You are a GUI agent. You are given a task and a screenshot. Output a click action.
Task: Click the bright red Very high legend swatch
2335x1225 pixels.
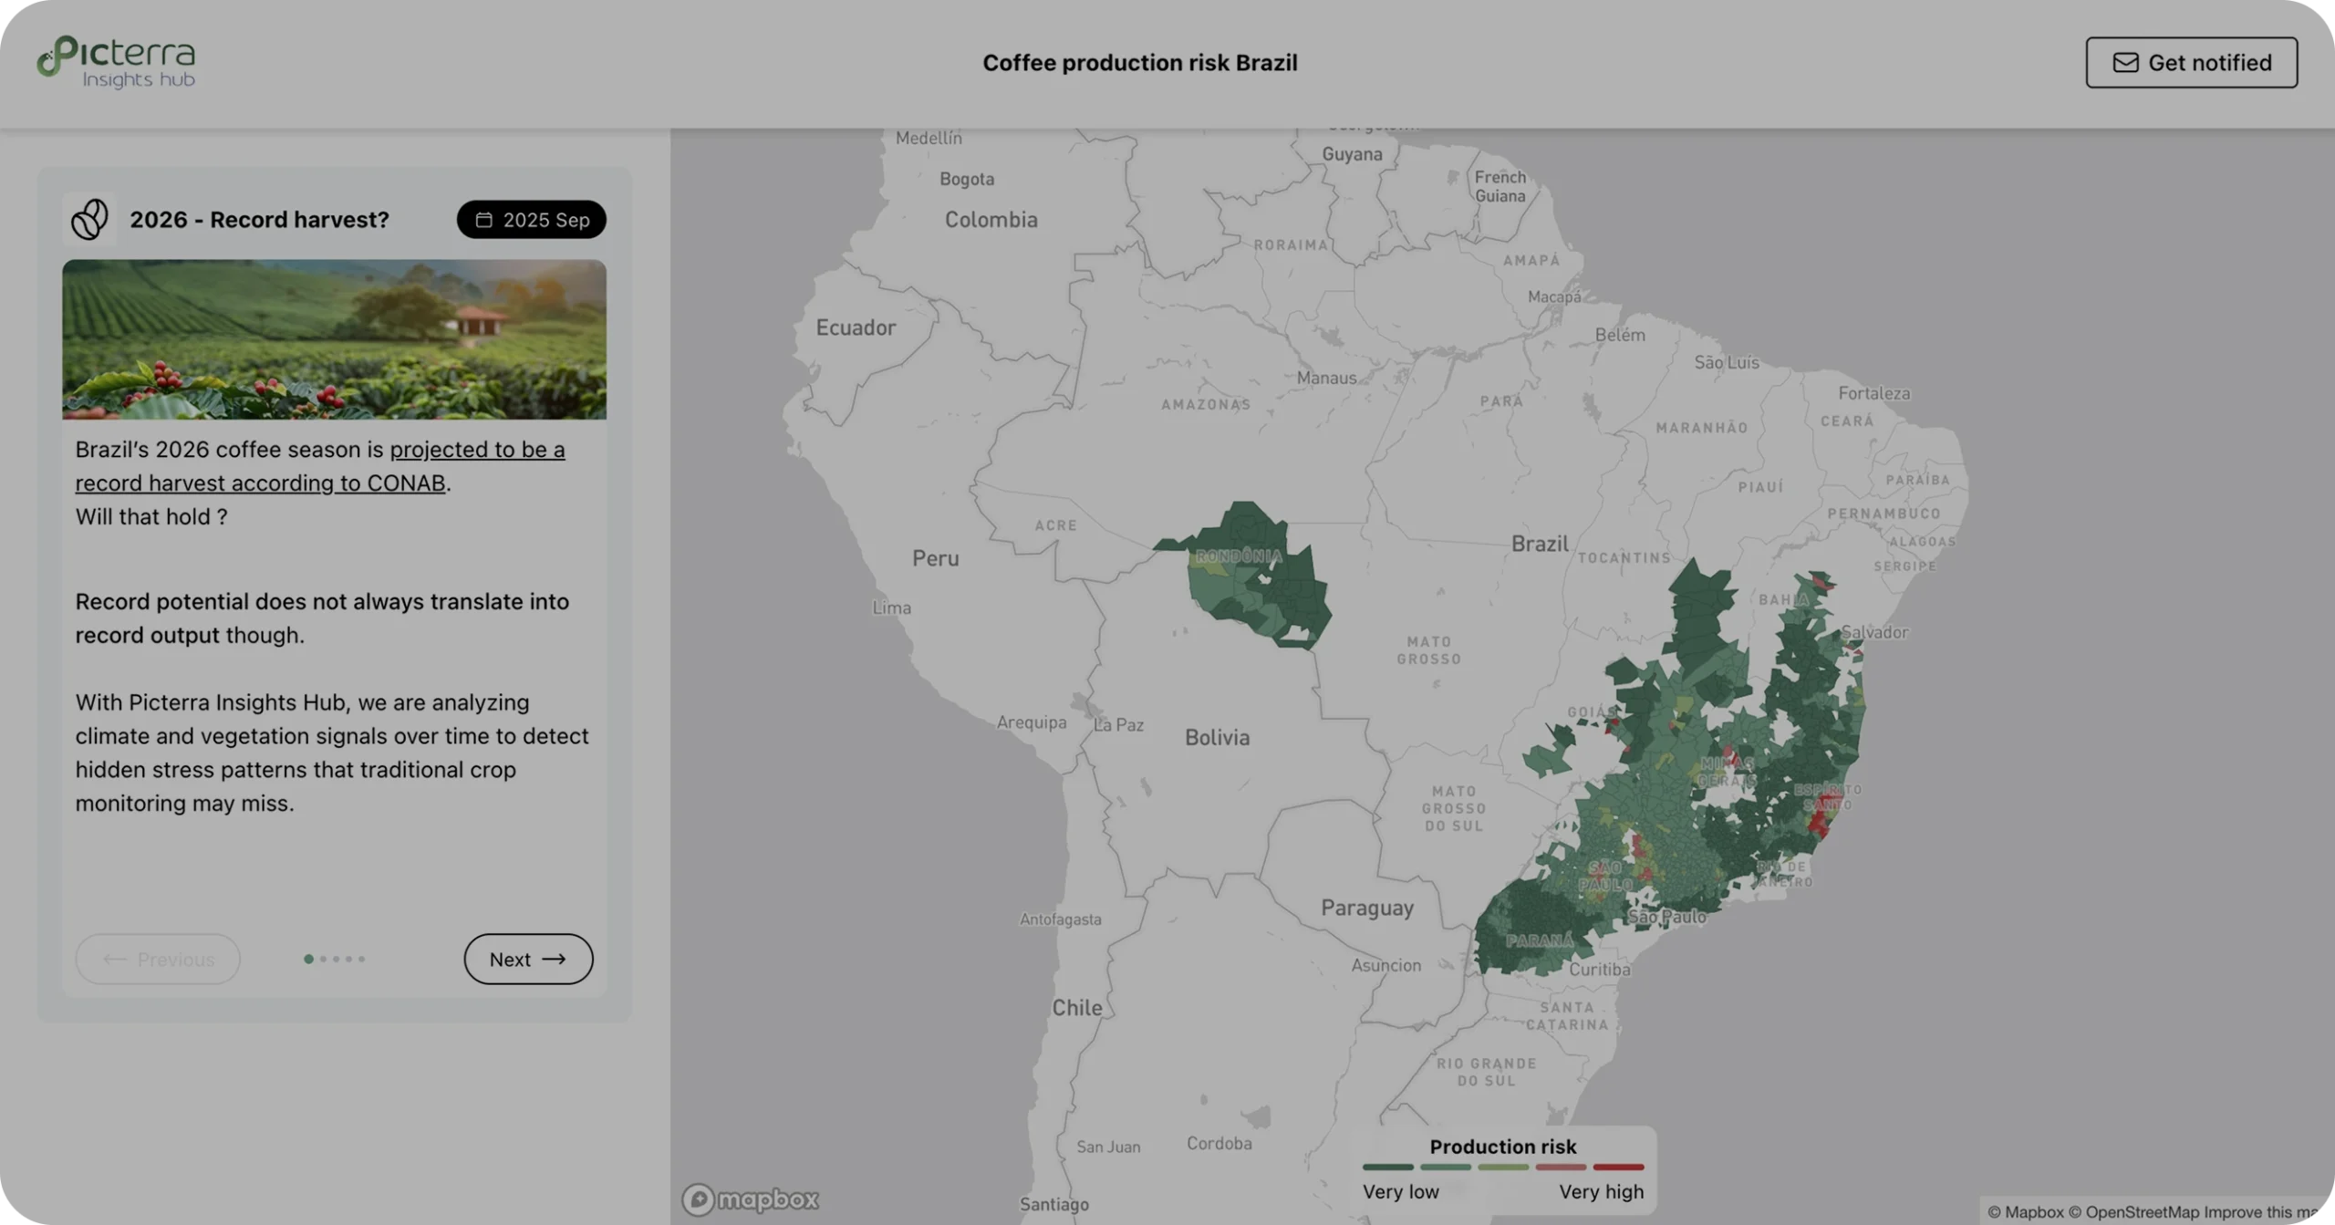click(x=1618, y=1167)
